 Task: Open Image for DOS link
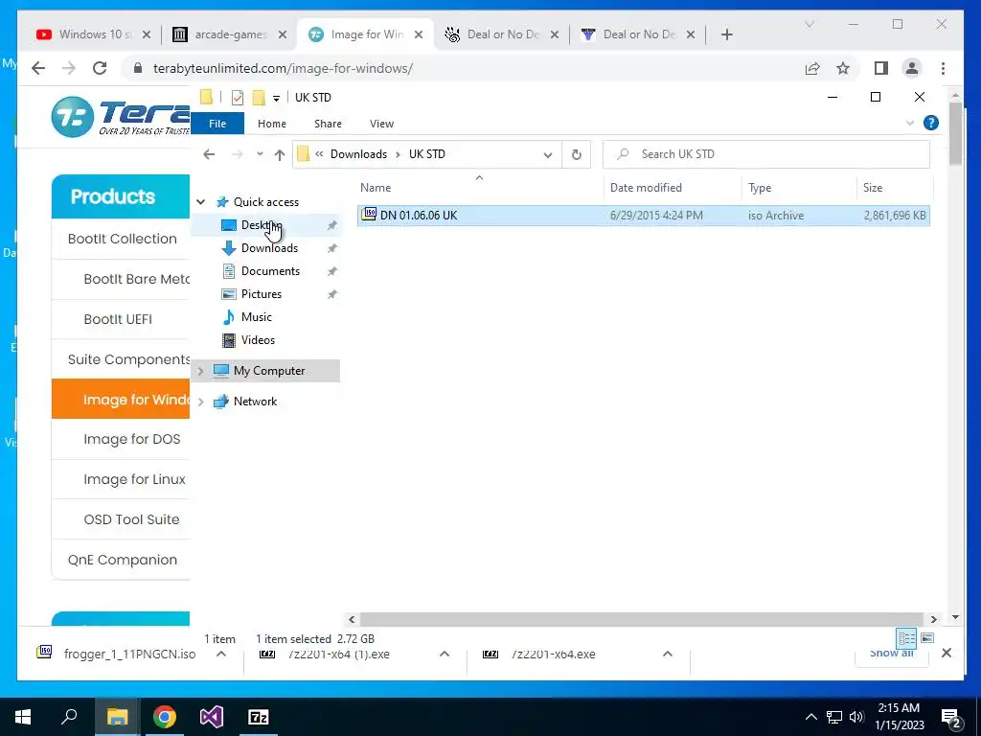coord(132,439)
